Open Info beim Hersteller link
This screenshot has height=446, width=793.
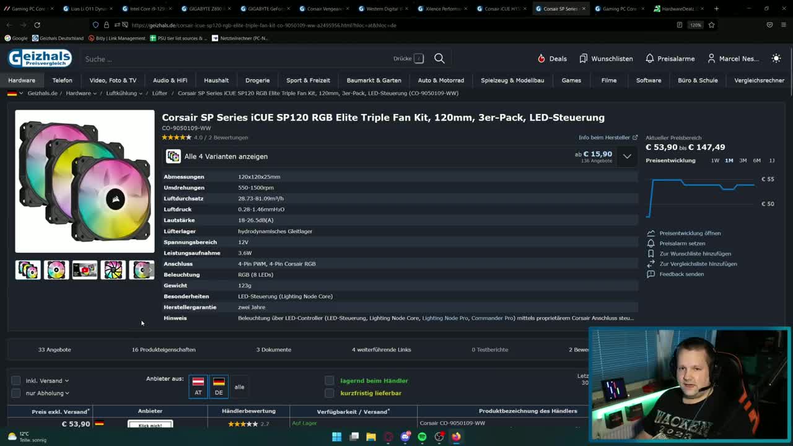click(x=608, y=138)
